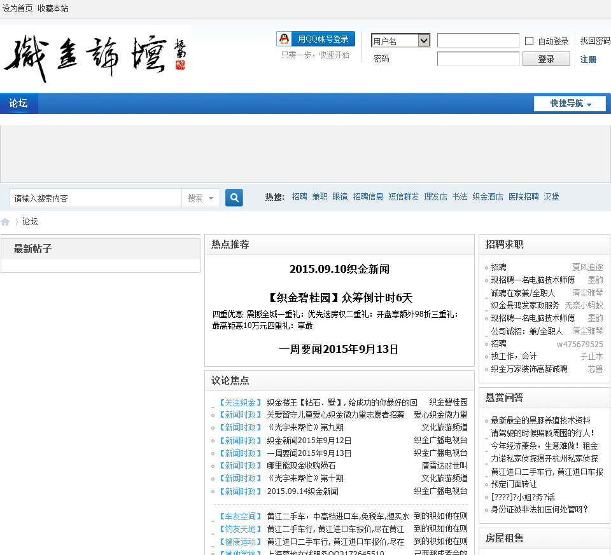Click author 唐雪达对世叫
This screenshot has width=611, height=555.
click(444, 465)
